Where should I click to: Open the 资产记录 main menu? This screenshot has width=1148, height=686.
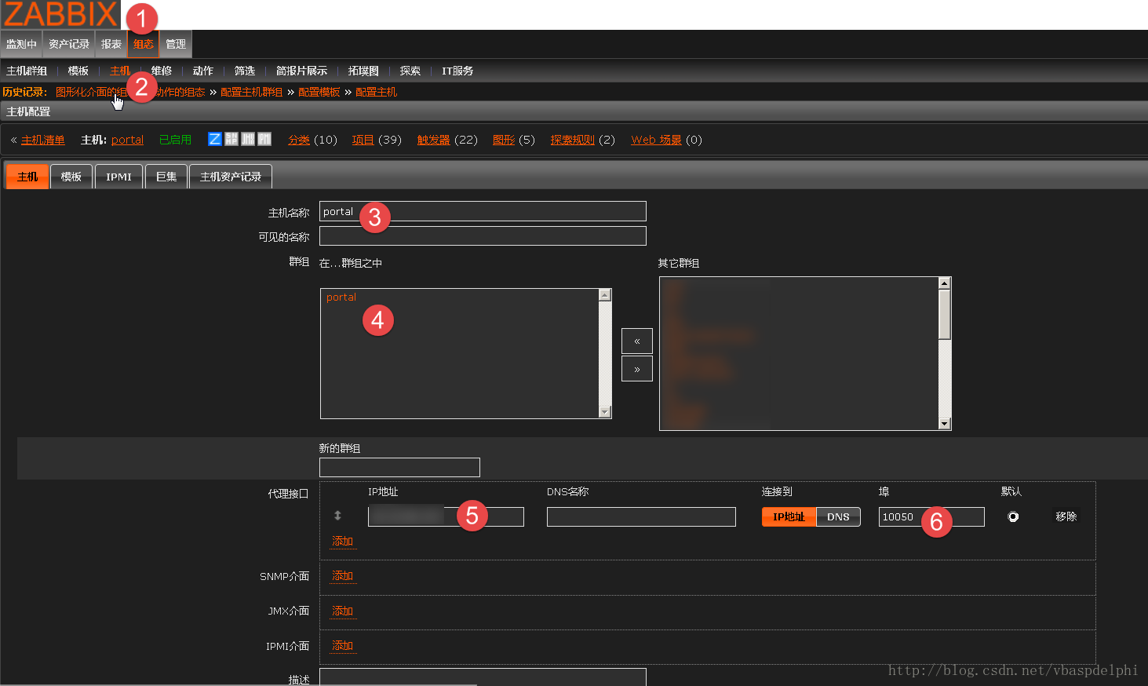[x=69, y=44]
